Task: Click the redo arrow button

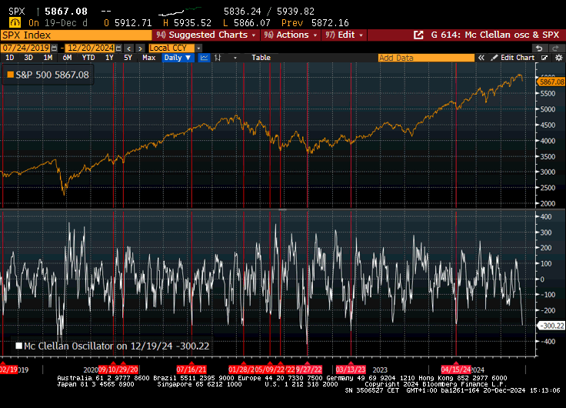Action: point(555,48)
